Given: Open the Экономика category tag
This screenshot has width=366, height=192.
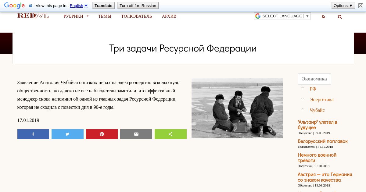Looking at the screenshot, I should pyautogui.click(x=314, y=79).
